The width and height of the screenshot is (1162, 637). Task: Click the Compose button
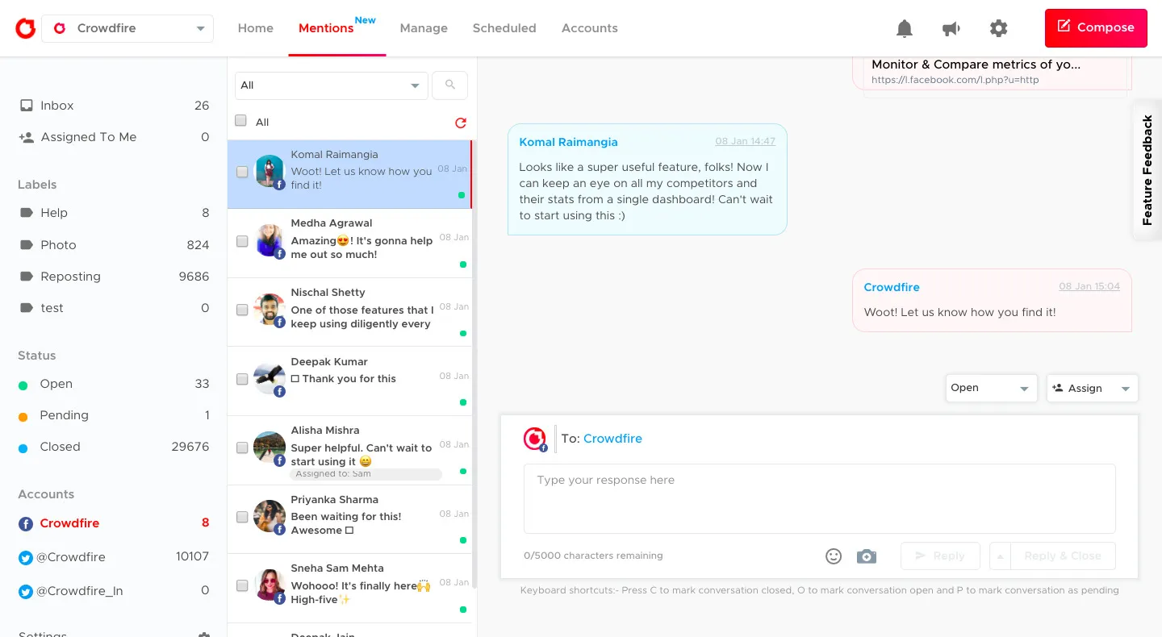(x=1096, y=28)
